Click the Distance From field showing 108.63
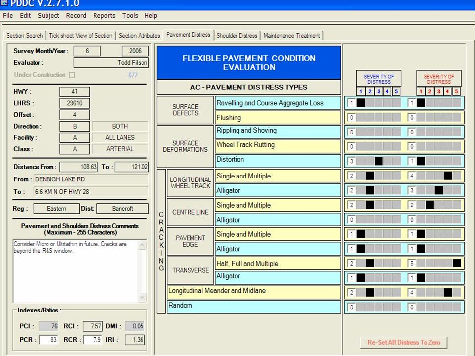Screen dimensions: 475x356 [79, 167]
